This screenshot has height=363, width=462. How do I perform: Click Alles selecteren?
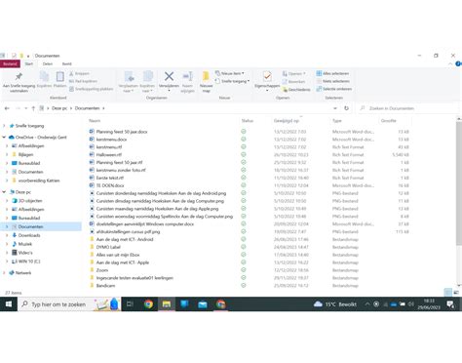[x=332, y=73]
